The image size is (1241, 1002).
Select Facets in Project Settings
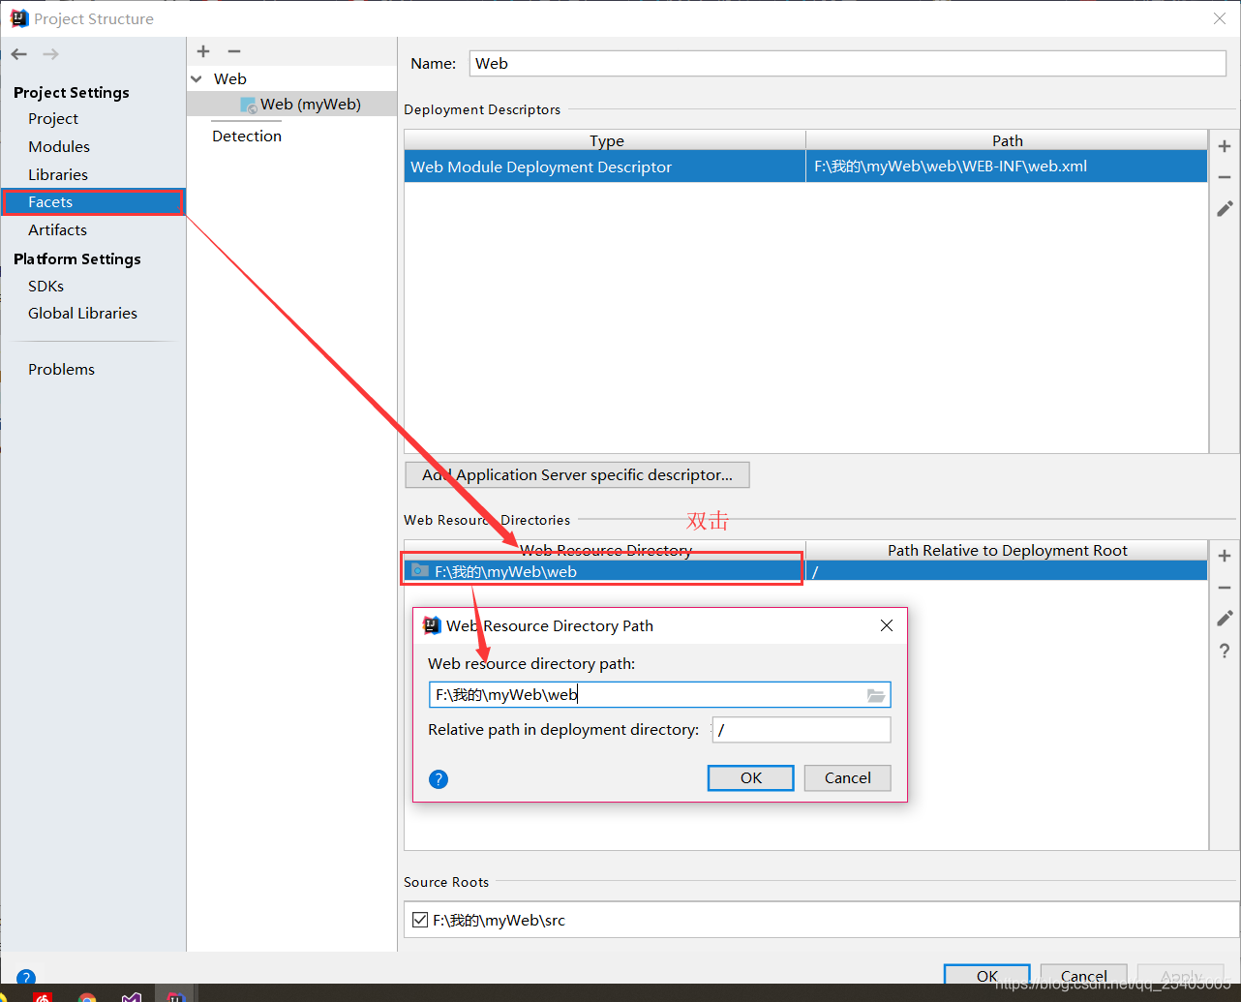tap(93, 202)
